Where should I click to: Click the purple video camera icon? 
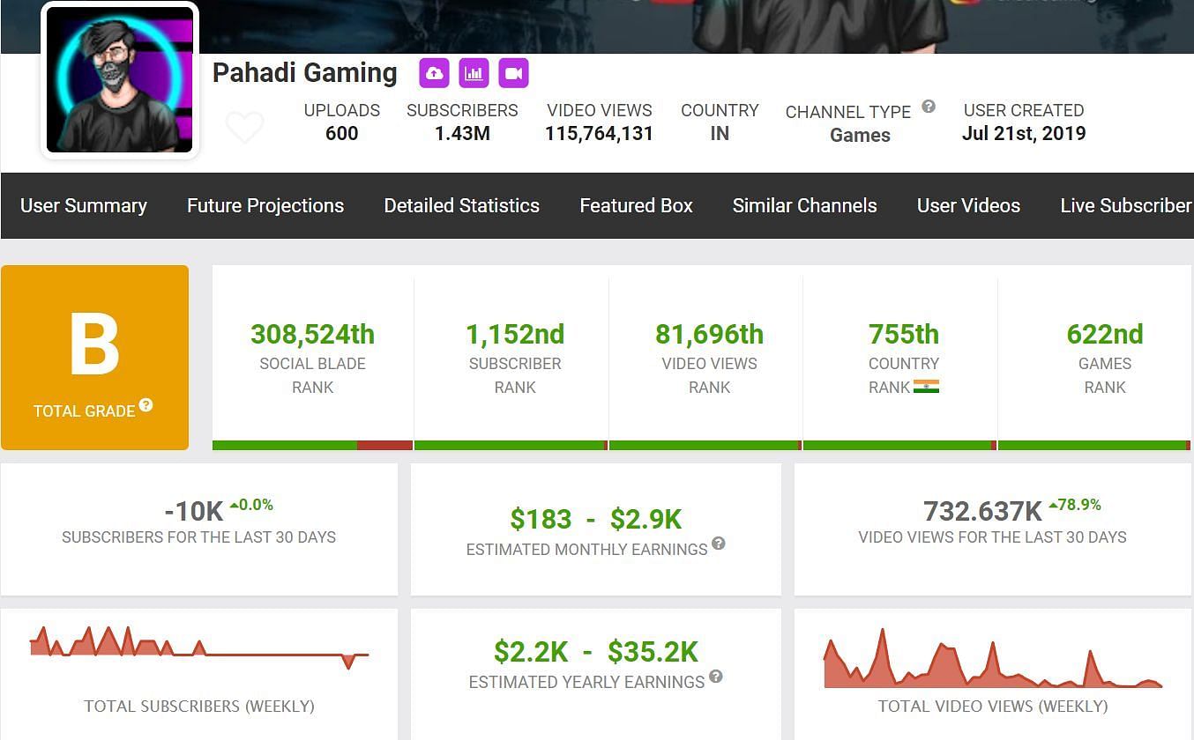click(x=513, y=74)
